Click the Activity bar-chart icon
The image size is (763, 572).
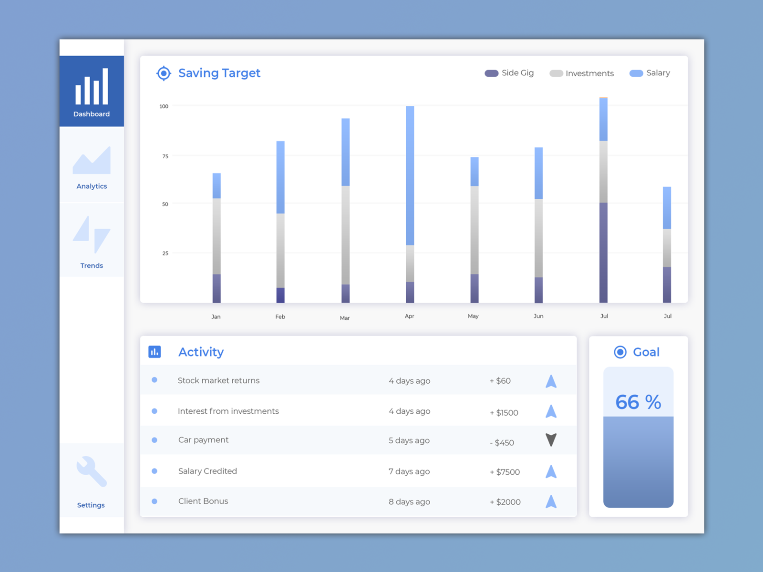pos(155,351)
